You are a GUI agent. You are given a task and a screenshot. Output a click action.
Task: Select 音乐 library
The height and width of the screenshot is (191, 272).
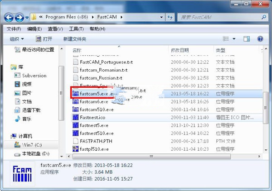[23, 119]
